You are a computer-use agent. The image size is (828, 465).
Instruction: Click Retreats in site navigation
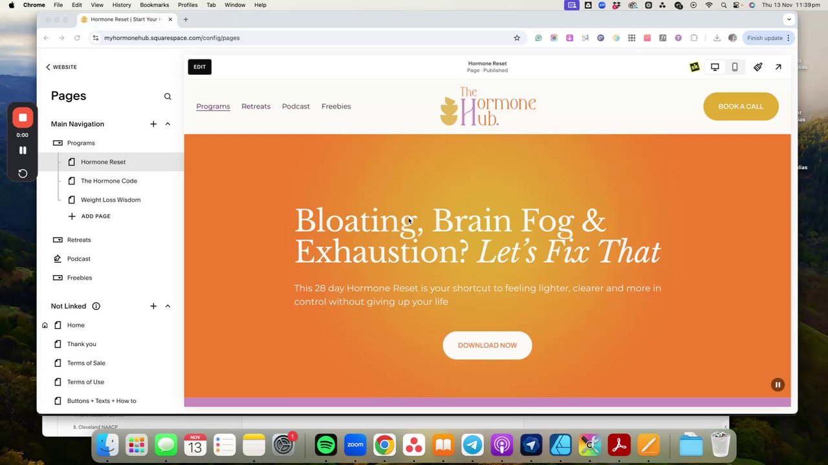pyautogui.click(x=256, y=107)
